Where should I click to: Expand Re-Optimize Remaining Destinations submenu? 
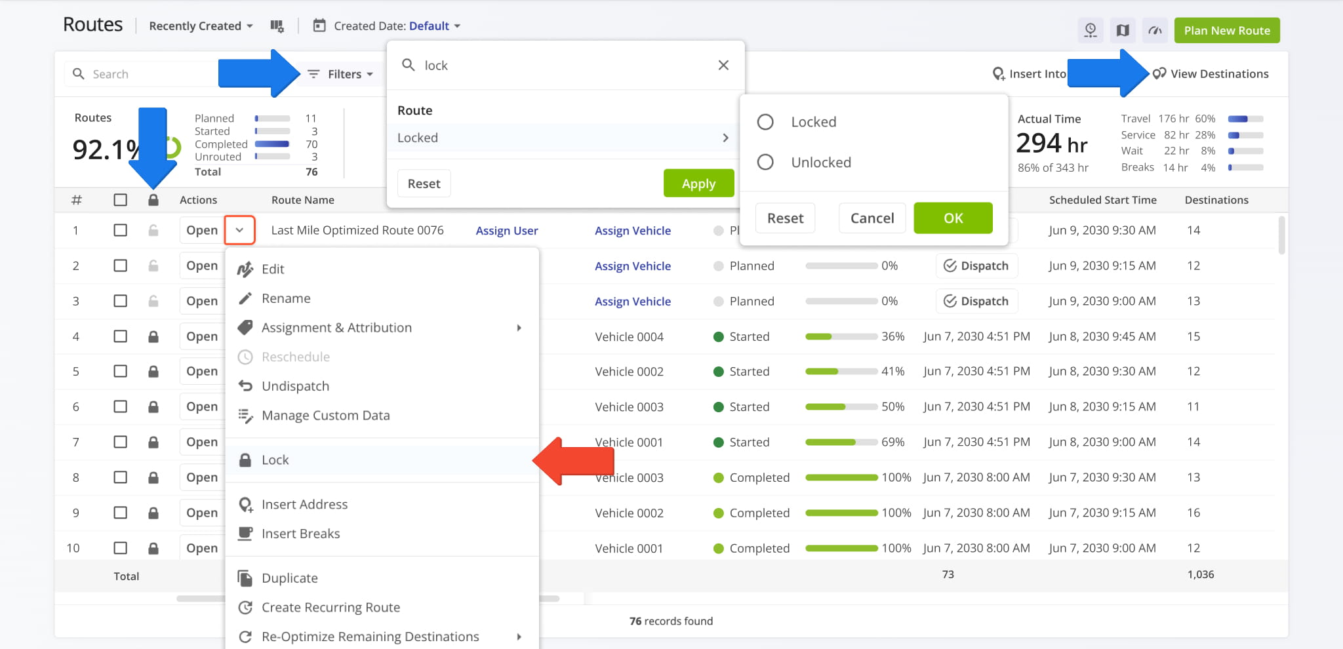click(519, 637)
